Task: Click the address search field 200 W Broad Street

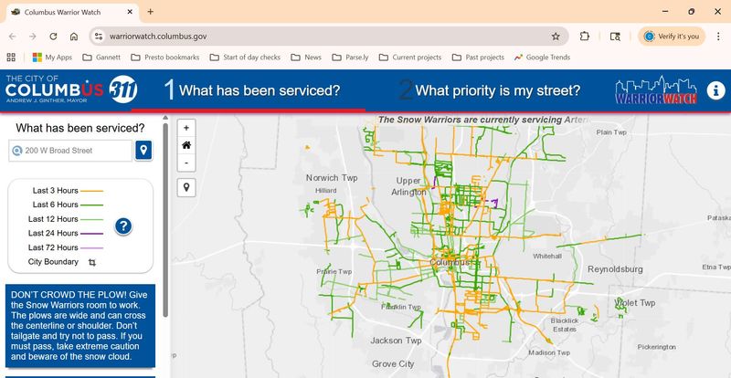Action: click(70, 151)
